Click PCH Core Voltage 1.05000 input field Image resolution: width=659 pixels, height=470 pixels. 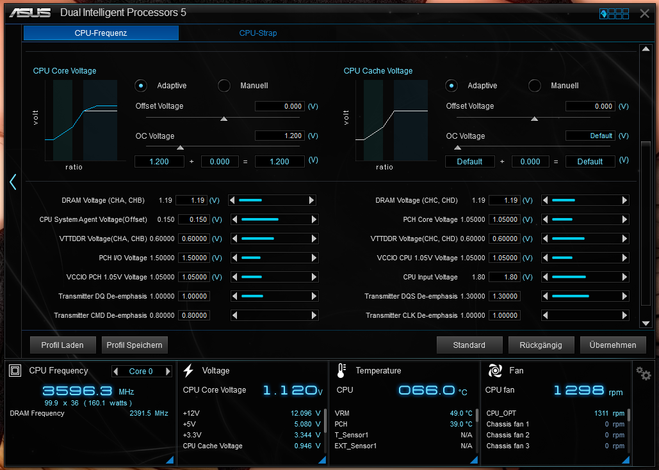tap(505, 219)
